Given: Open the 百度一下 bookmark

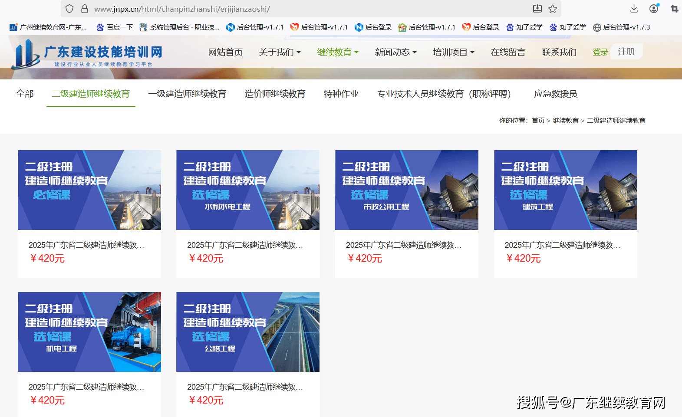Looking at the screenshot, I should coord(115,27).
